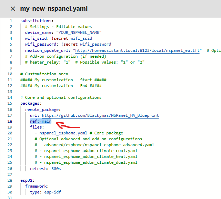Click the commented heater_relay line
Viewport: 221px width, 199px height.
click(84, 62)
